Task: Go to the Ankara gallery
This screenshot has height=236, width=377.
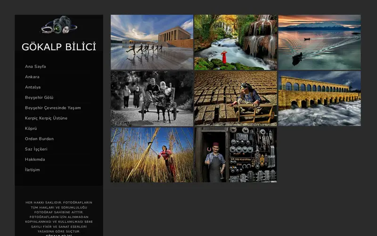Action: [32, 77]
